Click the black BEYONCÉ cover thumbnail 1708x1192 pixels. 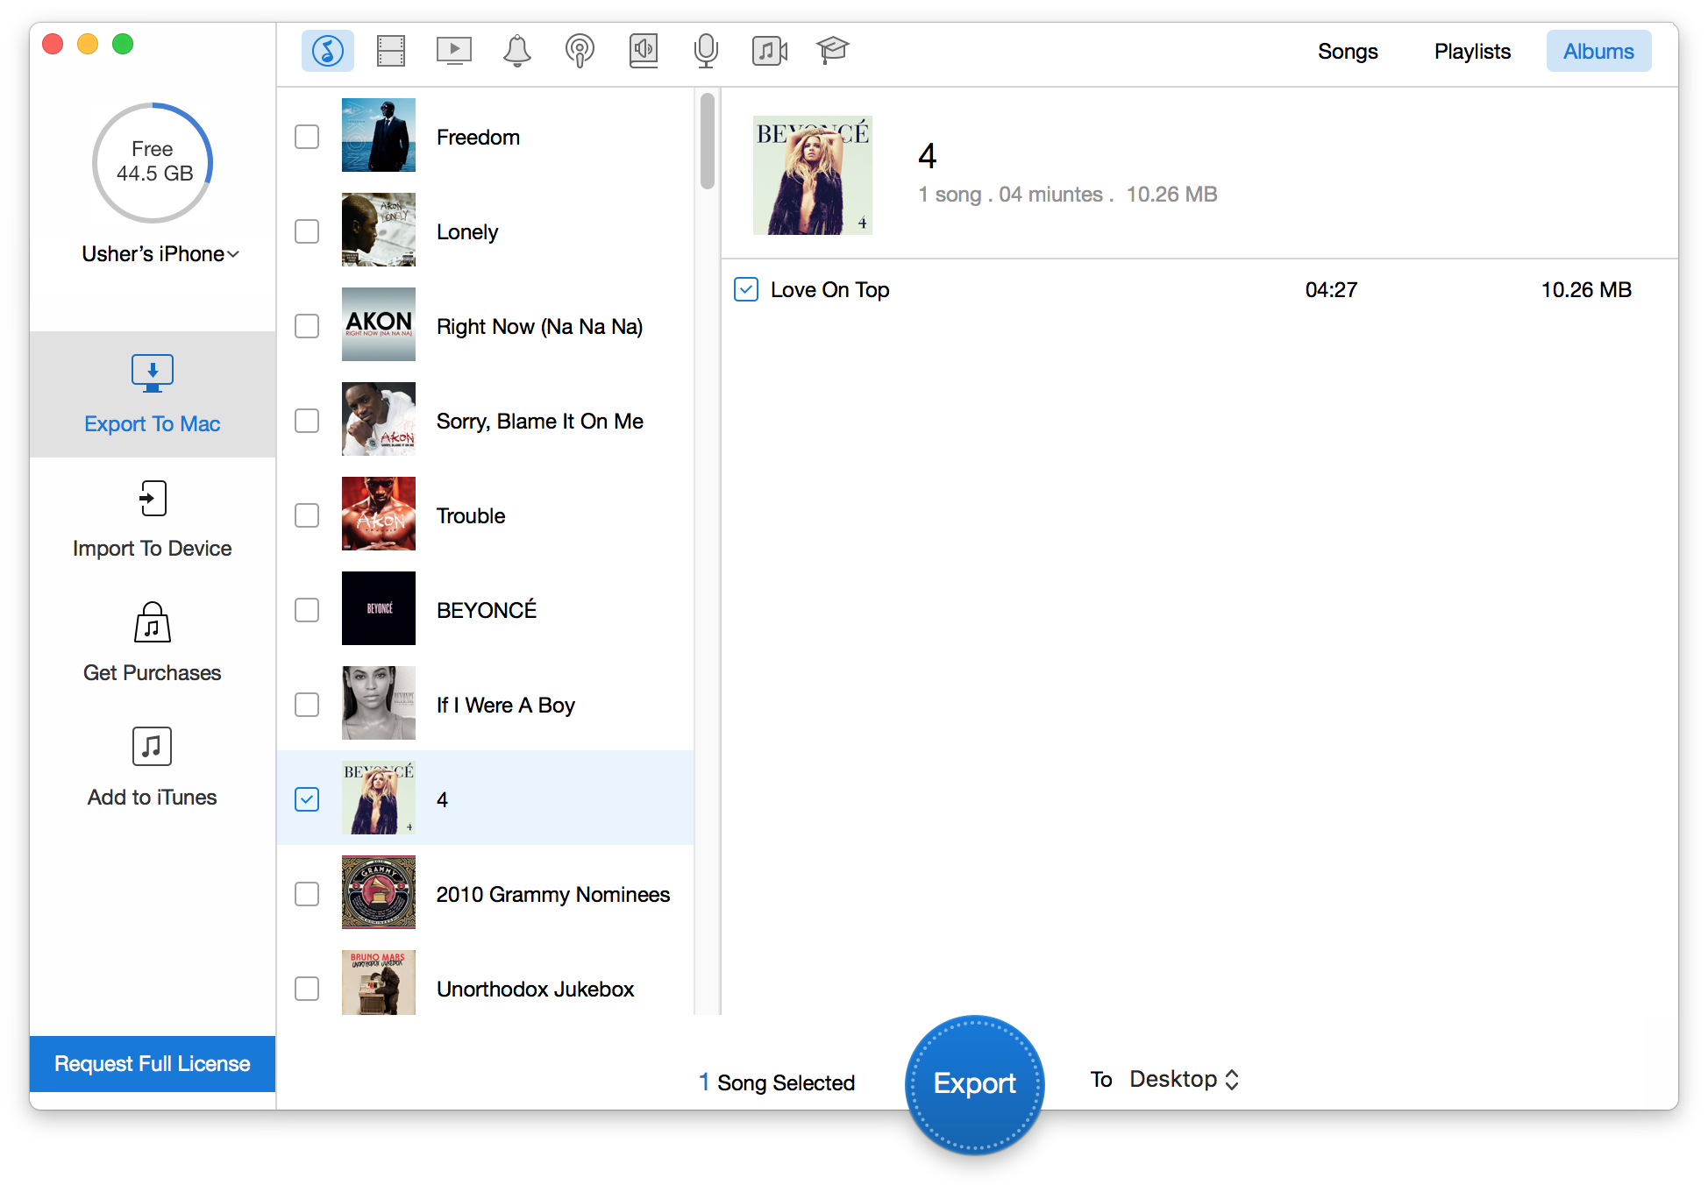pos(379,608)
